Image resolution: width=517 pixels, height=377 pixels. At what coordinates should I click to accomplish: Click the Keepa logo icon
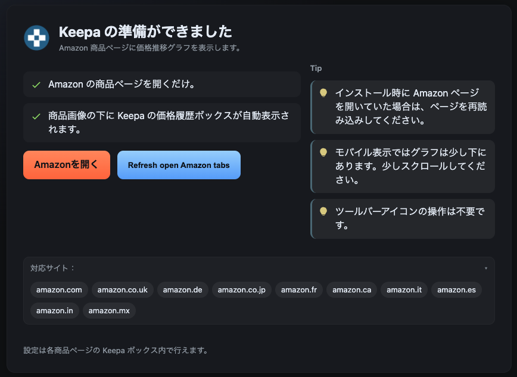pos(36,38)
